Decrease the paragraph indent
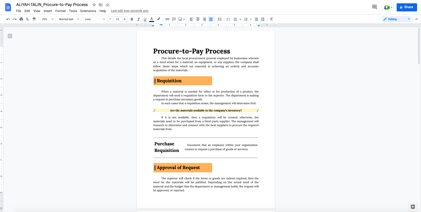The width and height of the screenshot is (421, 212). [x=256, y=19]
